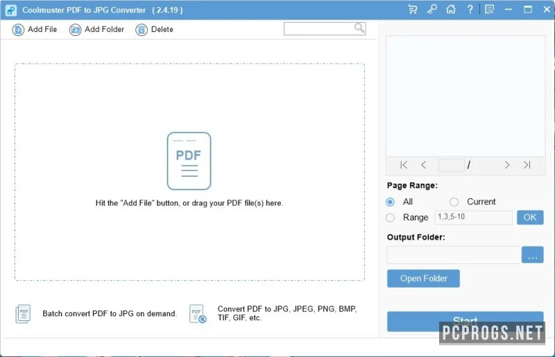Click the feedback notes icon in title bar
The height and width of the screenshot is (357, 555).
[489, 10]
